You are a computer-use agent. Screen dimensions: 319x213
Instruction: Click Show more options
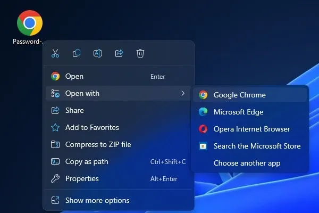[119, 200]
